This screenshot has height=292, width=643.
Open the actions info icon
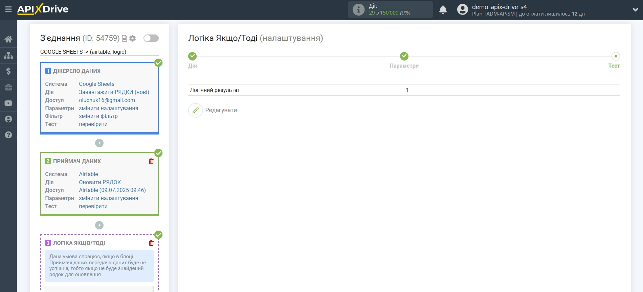click(x=358, y=9)
